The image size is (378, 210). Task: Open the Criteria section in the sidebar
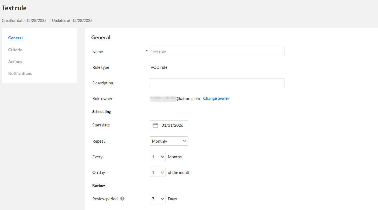tap(15, 50)
